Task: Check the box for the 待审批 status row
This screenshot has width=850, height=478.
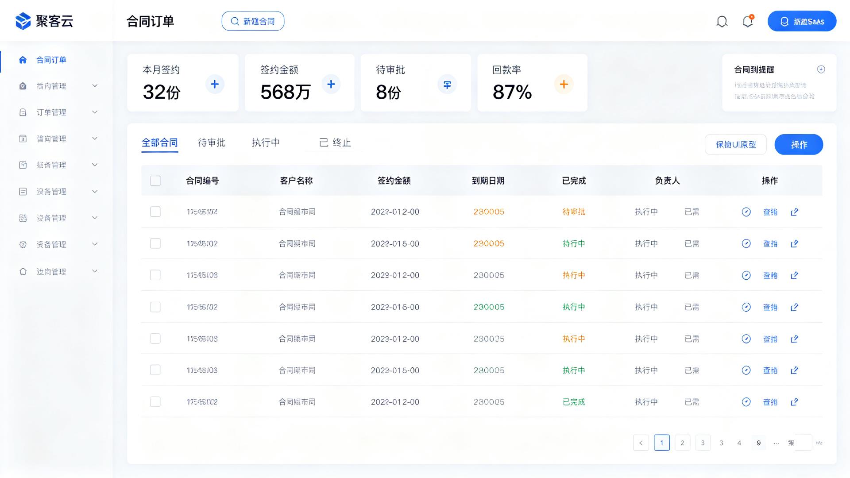Action: [x=155, y=212]
